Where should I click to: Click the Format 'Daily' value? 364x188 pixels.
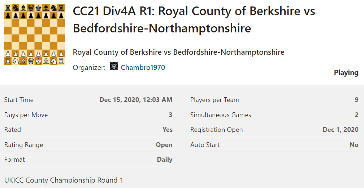coord(165,160)
